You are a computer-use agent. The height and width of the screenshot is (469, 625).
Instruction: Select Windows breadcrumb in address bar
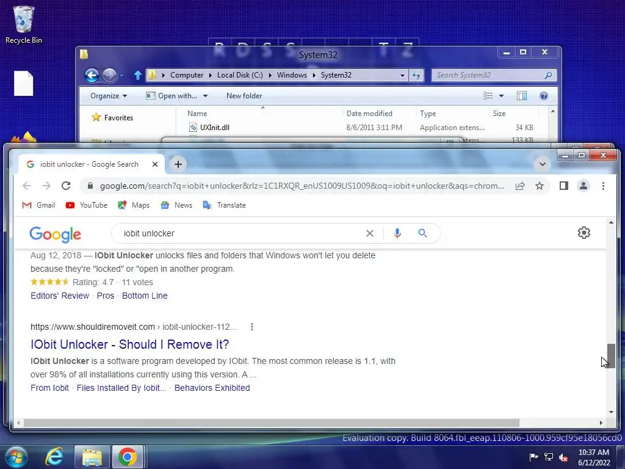click(292, 75)
